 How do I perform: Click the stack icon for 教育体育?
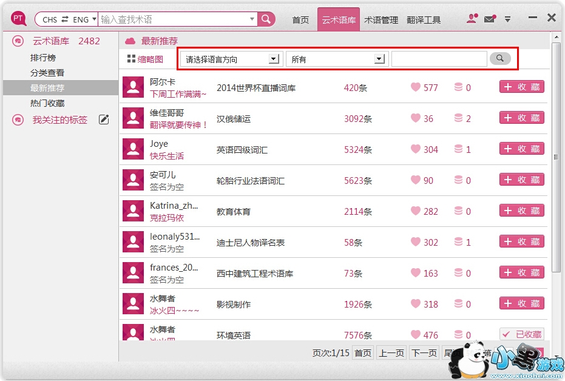(458, 211)
